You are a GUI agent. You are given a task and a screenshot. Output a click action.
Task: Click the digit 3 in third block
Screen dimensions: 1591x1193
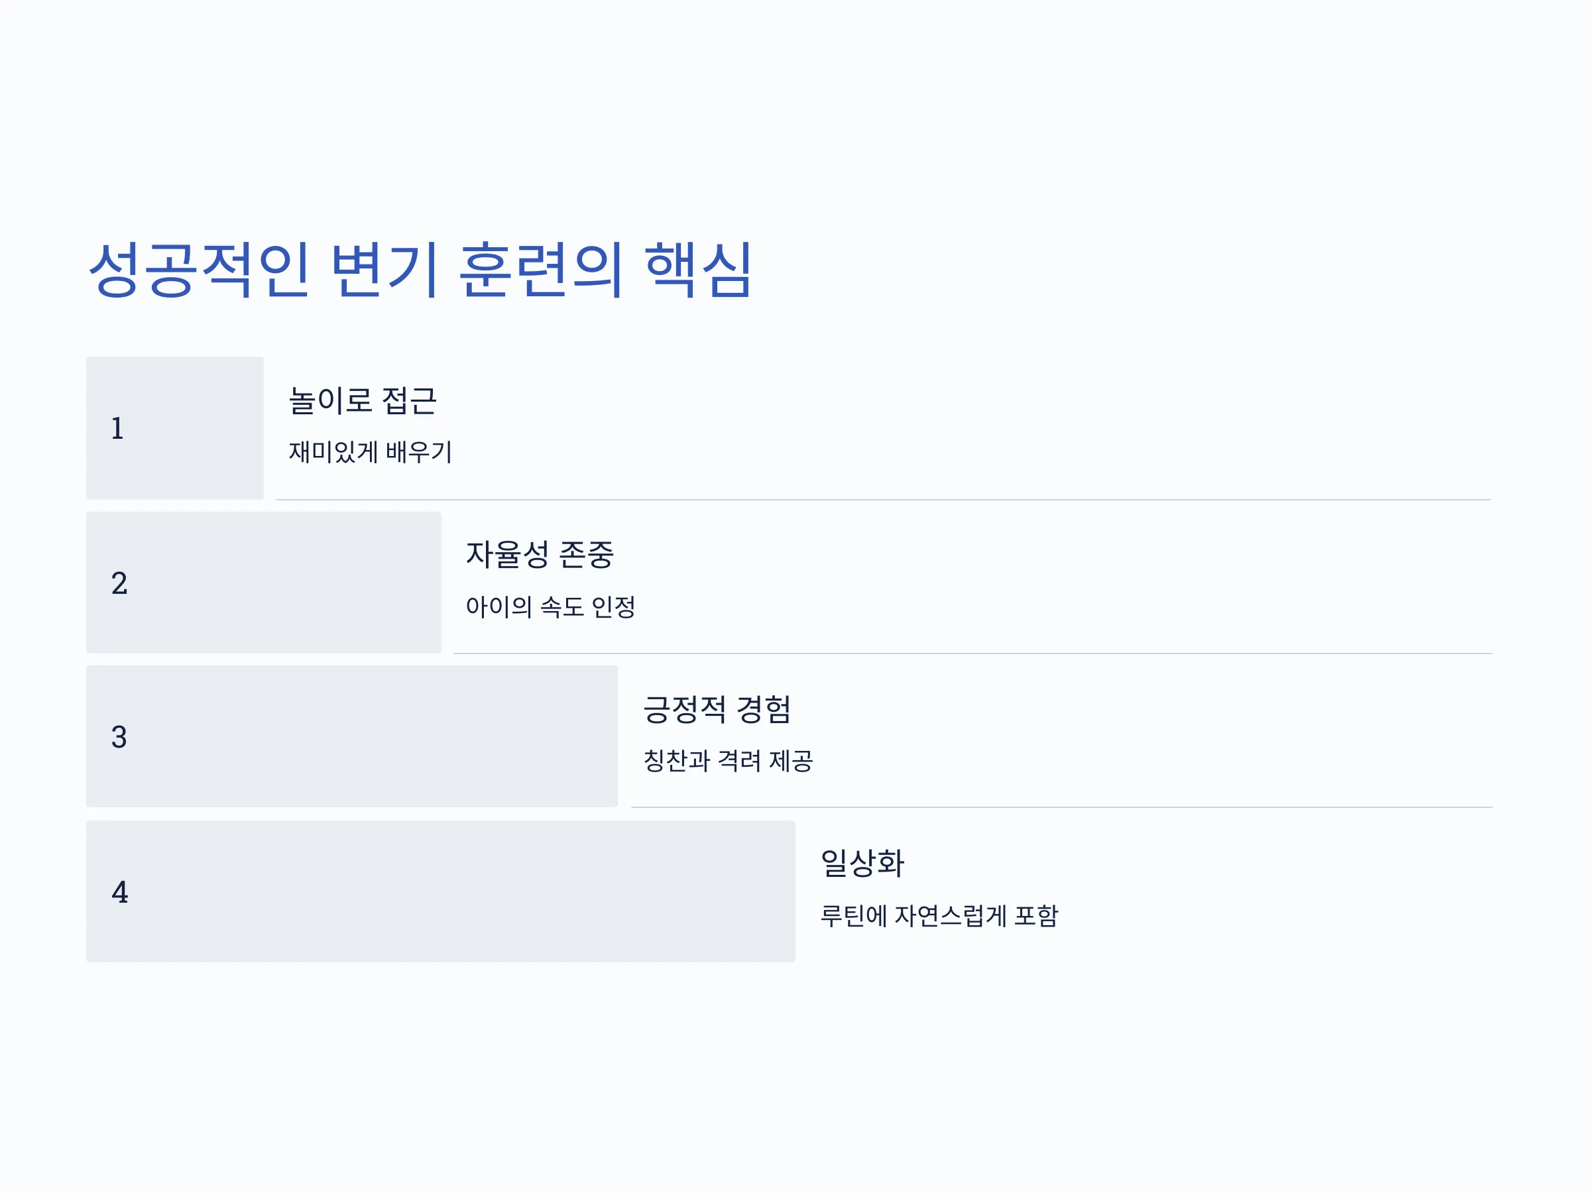(x=119, y=737)
